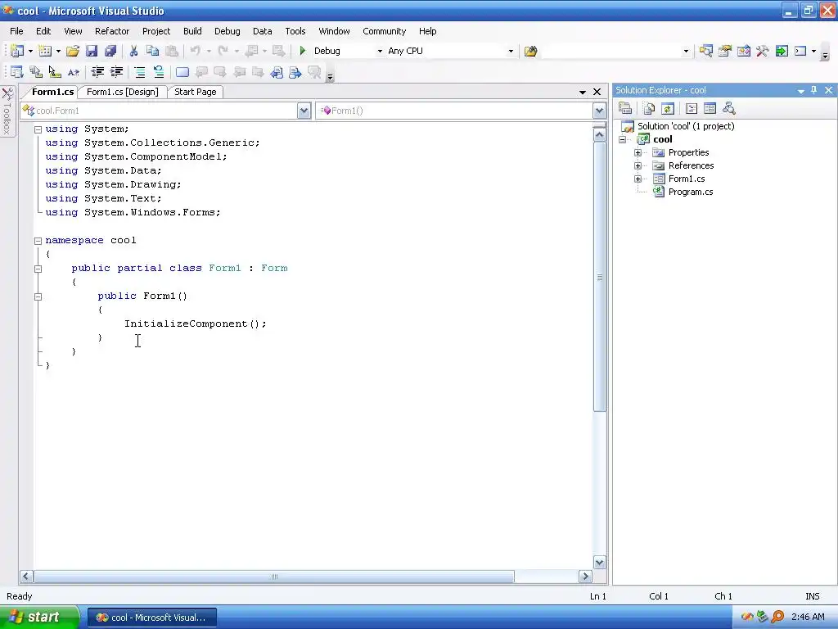Click Display an Object Member List icon

(x=17, y=72)
